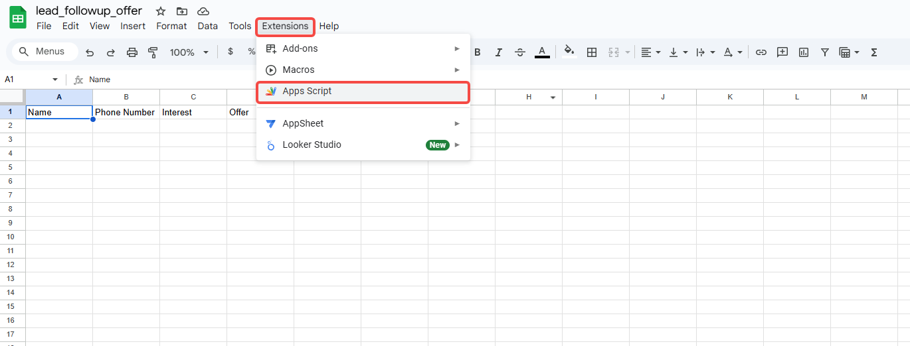This screenshot has height=346, width=910.
Task: Click the Insert chart icon
Action: click(x=804, y=52)
